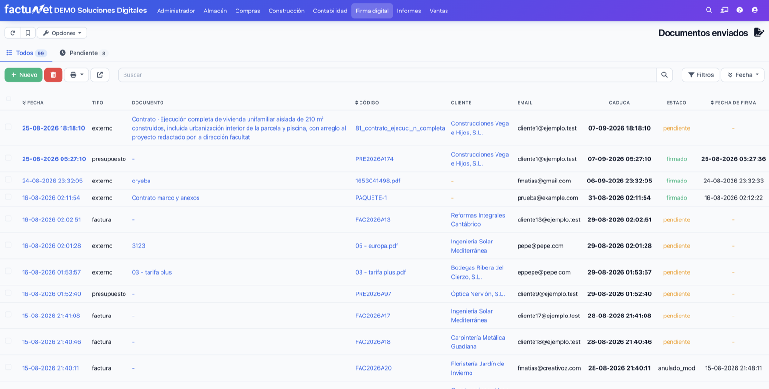Image resolution: width=769 pixels, height=389 pixels.
Task: Open code link 81_contrato_ejecuci_n_completa
Action: click(400, 128)
